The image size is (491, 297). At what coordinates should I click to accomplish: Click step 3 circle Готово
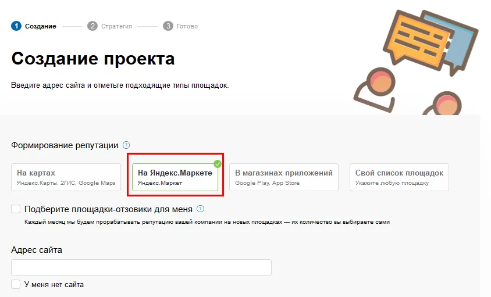[x=168, y=26]
